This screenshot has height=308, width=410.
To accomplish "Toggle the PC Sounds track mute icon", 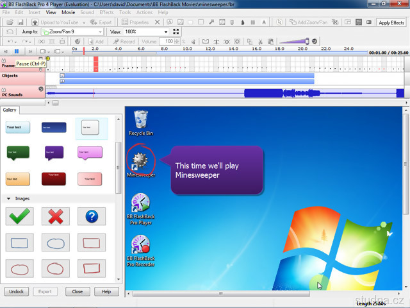I will coord(41,90).
